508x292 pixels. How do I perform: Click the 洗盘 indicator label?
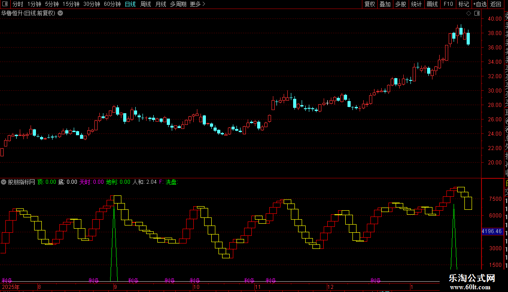click(171, 182)
